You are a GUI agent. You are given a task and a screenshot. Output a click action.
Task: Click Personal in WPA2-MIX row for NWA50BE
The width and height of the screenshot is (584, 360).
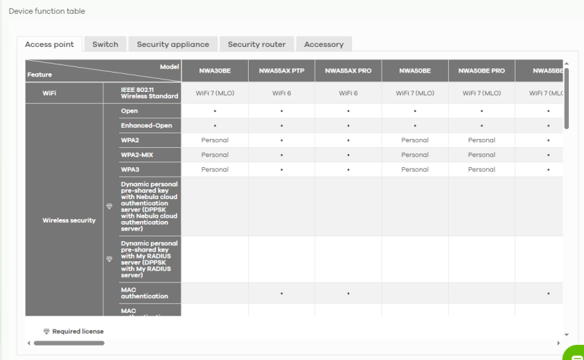click(415, 155)
